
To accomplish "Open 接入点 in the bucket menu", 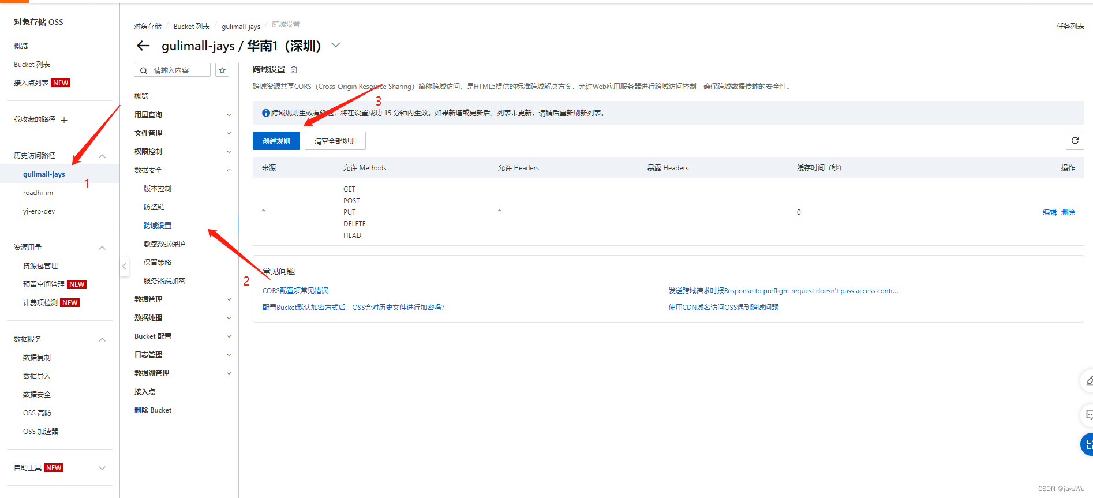I will (x=145, y=392).
